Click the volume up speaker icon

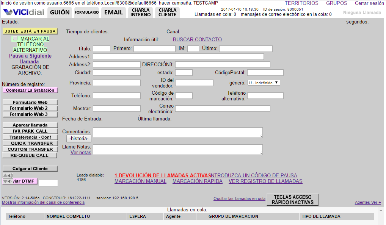pyautogui.click(x=8, y=175)
